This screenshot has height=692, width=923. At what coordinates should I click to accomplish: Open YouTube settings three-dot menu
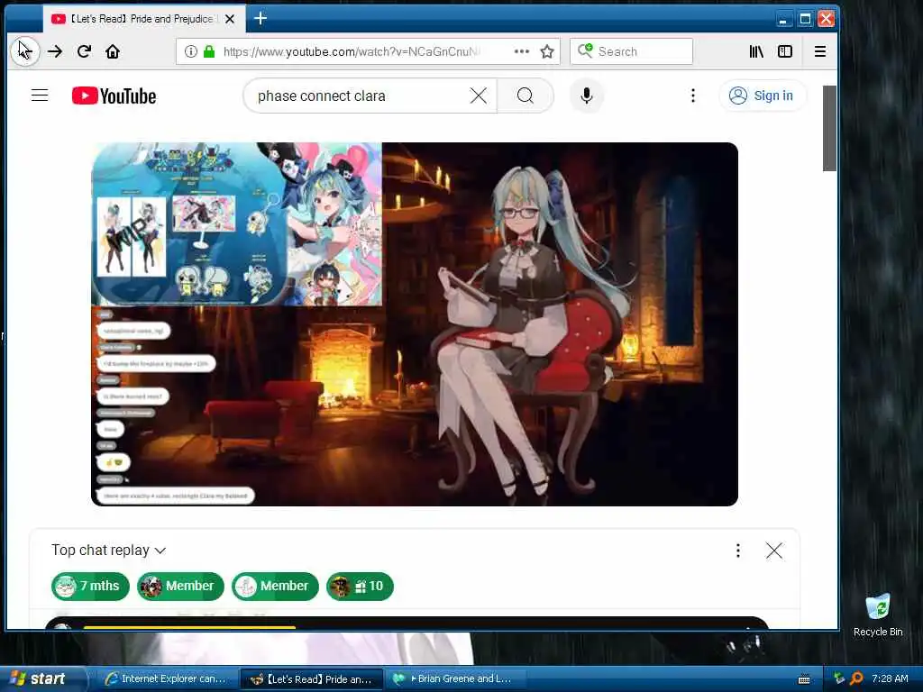pos(693,96)
